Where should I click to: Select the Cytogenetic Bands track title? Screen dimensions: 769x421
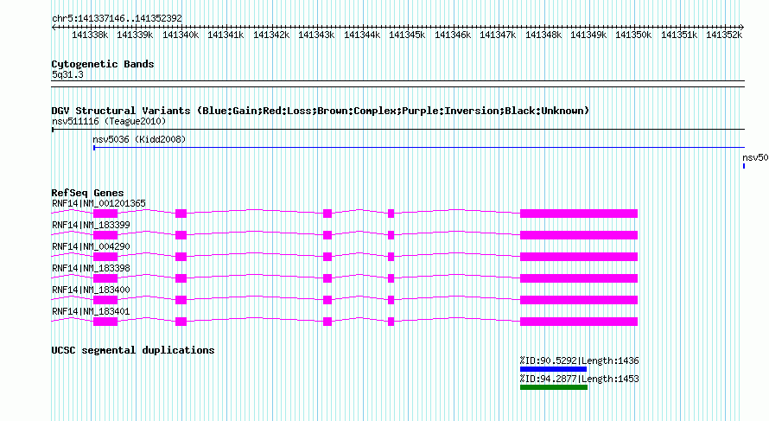tap(103, 64)
